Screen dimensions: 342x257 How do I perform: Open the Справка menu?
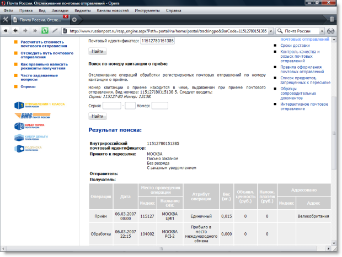(x=173, y=10)
